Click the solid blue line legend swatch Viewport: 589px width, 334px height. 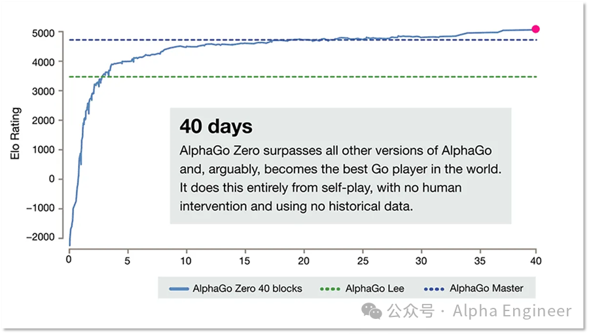[179, 289]
